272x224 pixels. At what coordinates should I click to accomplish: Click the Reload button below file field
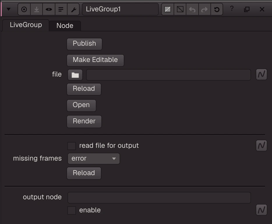click(84, 89)
